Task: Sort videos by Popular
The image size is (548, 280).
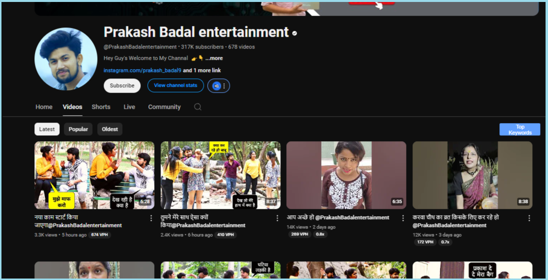Action: [x=78, y=129]
